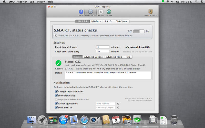Click the menu bar clock Mo. 18:27
Viewport: 205px width, 128px height.
click(x=187, y=2)
